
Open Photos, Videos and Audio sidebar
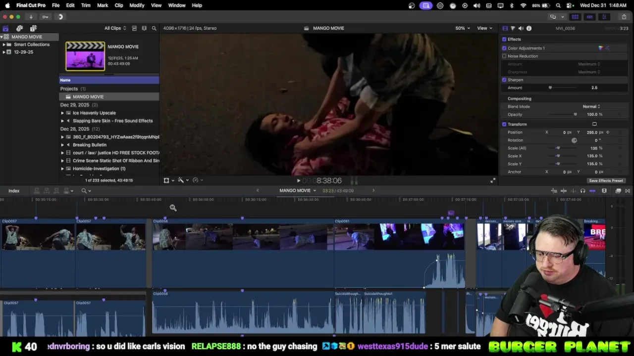[x=19, y=28]
